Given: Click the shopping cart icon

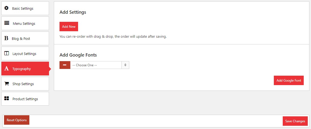Looking at the screenshot, I should (7, 84).
